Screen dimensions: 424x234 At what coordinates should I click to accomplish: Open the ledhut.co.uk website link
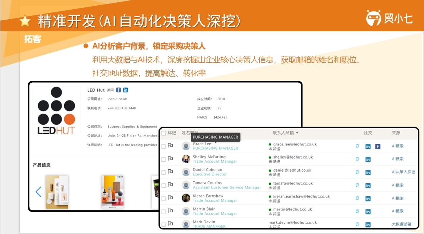117,99
